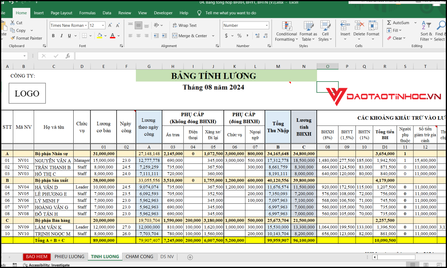This screenshot has width=447, height=268.
Task: Click the Increase Font Size icon
Action: (x=110, y=25)
